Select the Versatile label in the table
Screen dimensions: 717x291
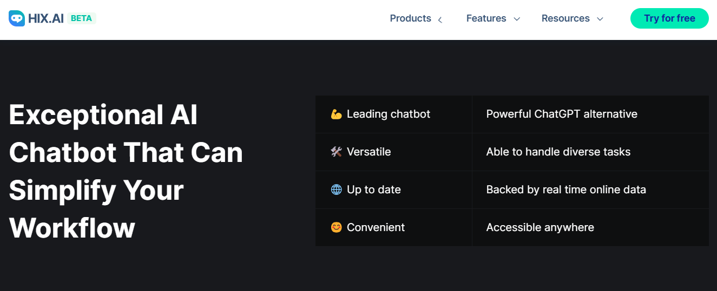[x=369, y=152]
